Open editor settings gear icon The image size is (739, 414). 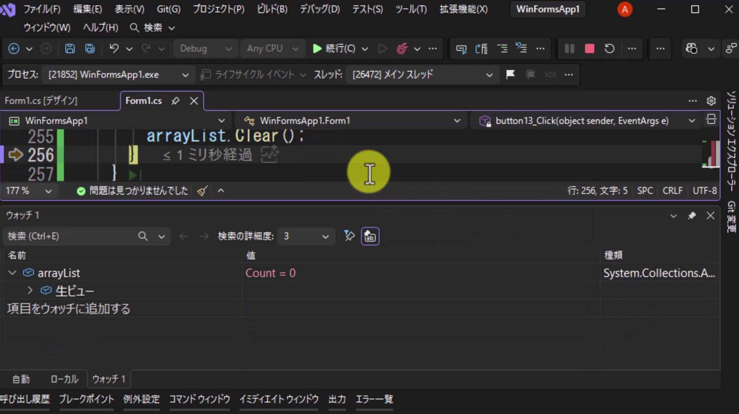711,101
